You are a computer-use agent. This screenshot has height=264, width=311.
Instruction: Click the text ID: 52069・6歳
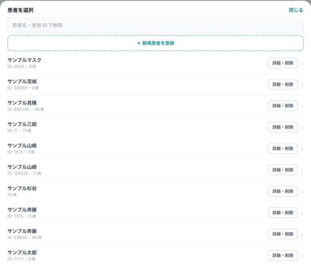(x=23, y=88)
